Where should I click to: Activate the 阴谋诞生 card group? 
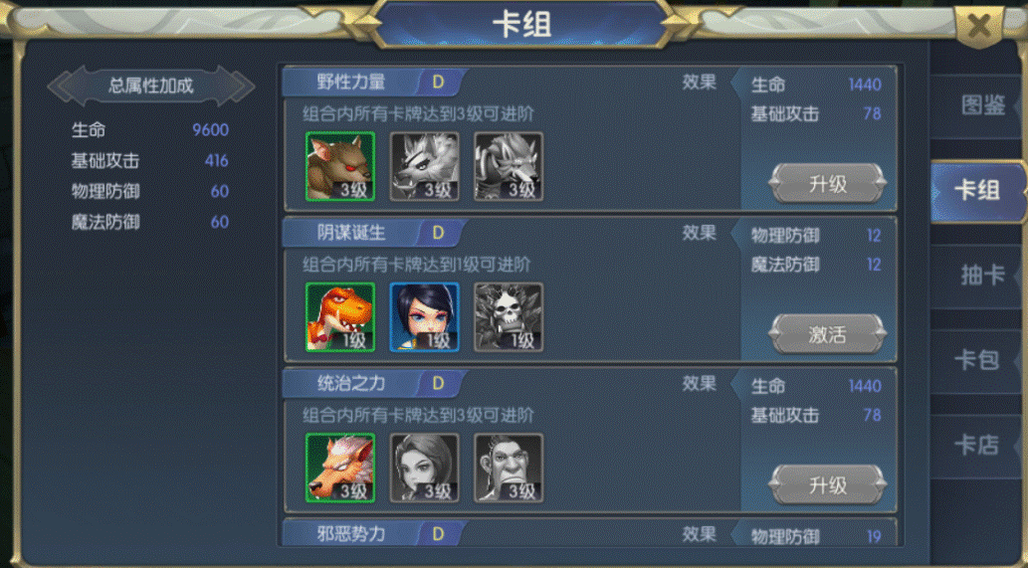click(827, 334)
